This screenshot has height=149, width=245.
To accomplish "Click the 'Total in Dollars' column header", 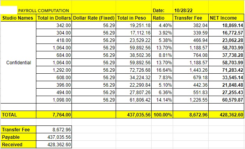I will 54,18.
